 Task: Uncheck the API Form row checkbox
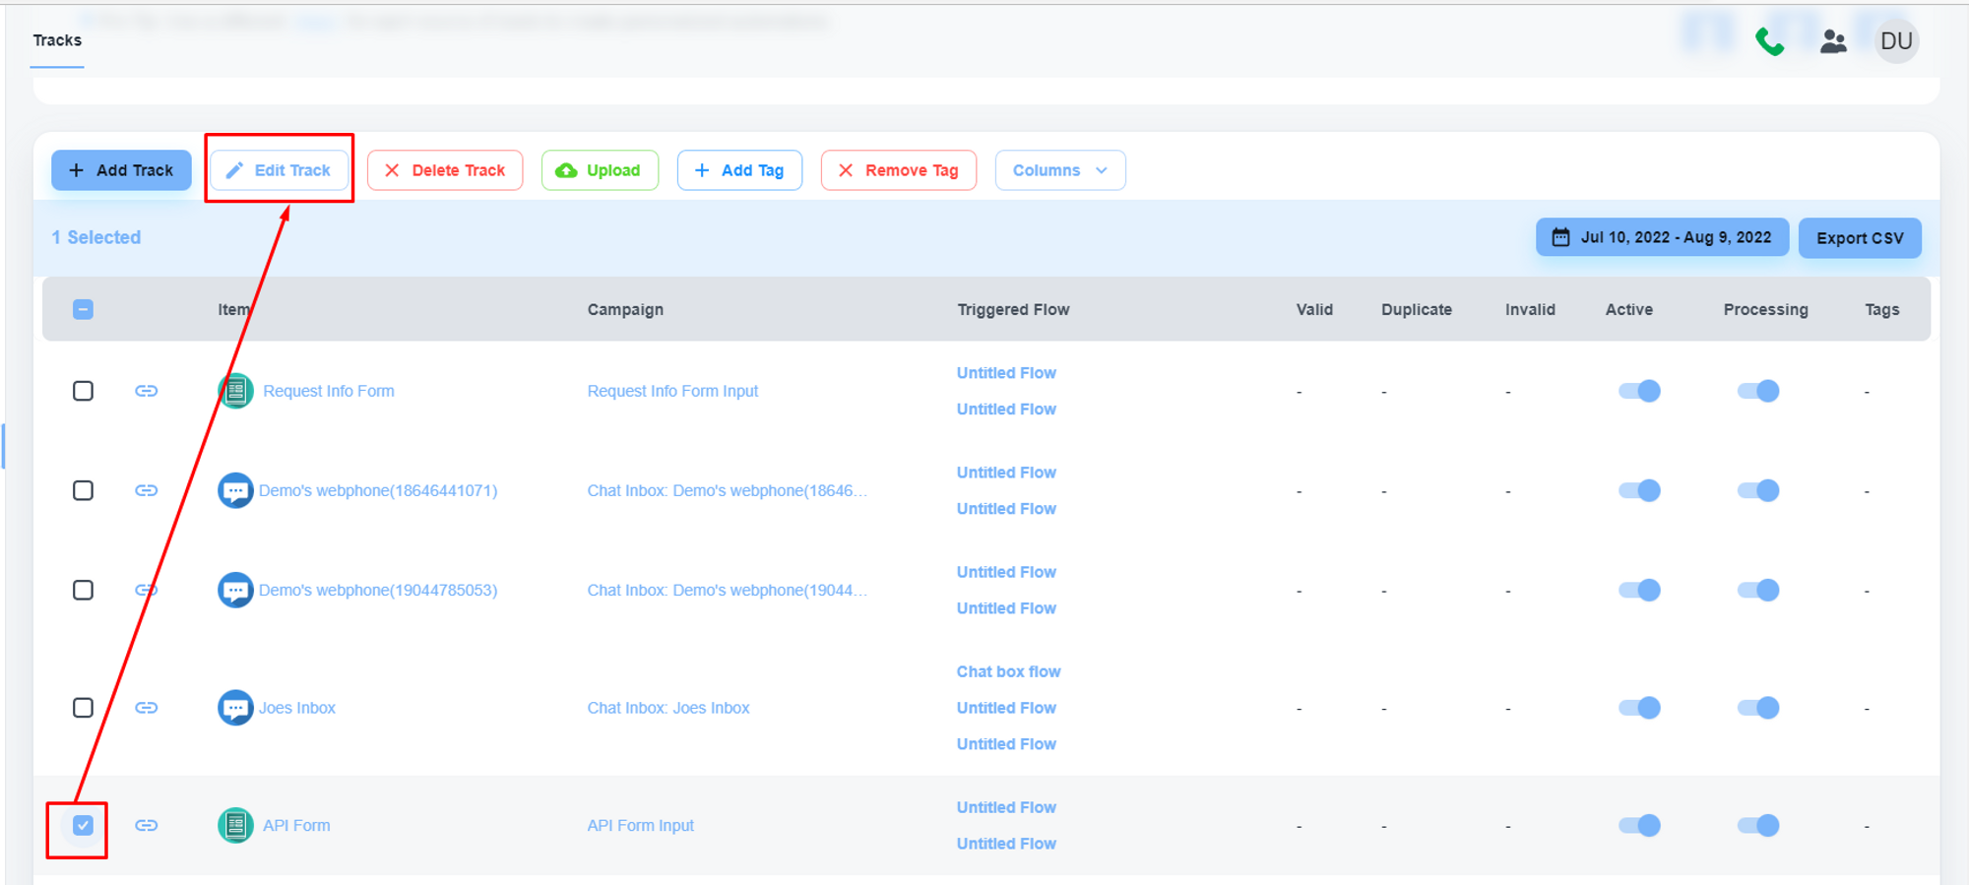pos(84,825)
